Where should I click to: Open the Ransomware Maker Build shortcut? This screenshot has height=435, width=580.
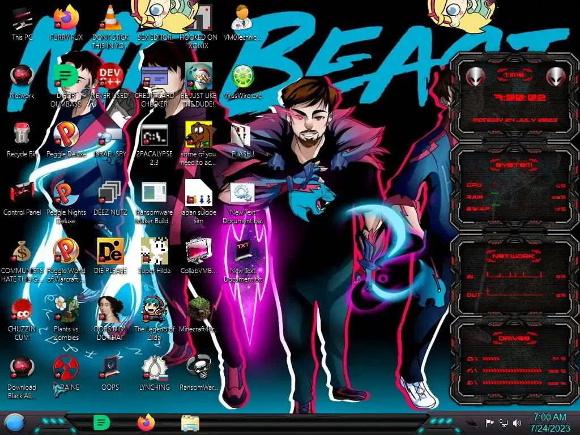pos(154,203)
